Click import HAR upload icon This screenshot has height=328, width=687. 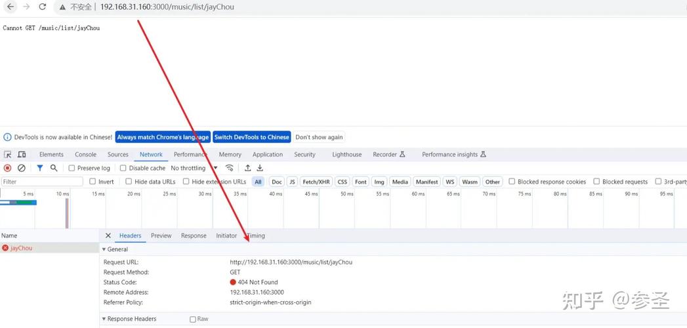tap(247, 168)
